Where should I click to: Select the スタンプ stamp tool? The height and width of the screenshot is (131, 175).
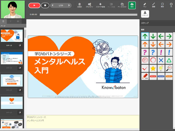tap(145, 14)
